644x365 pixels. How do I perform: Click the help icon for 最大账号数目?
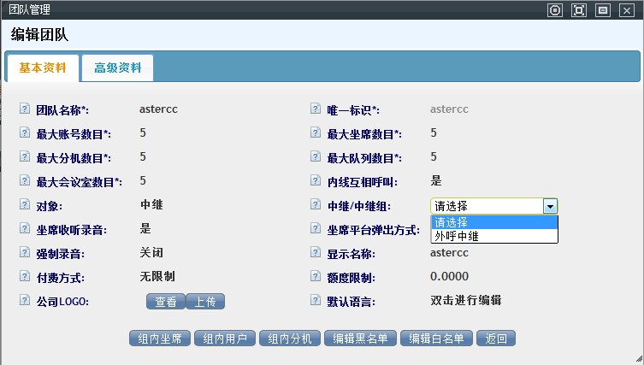point(25,133)
